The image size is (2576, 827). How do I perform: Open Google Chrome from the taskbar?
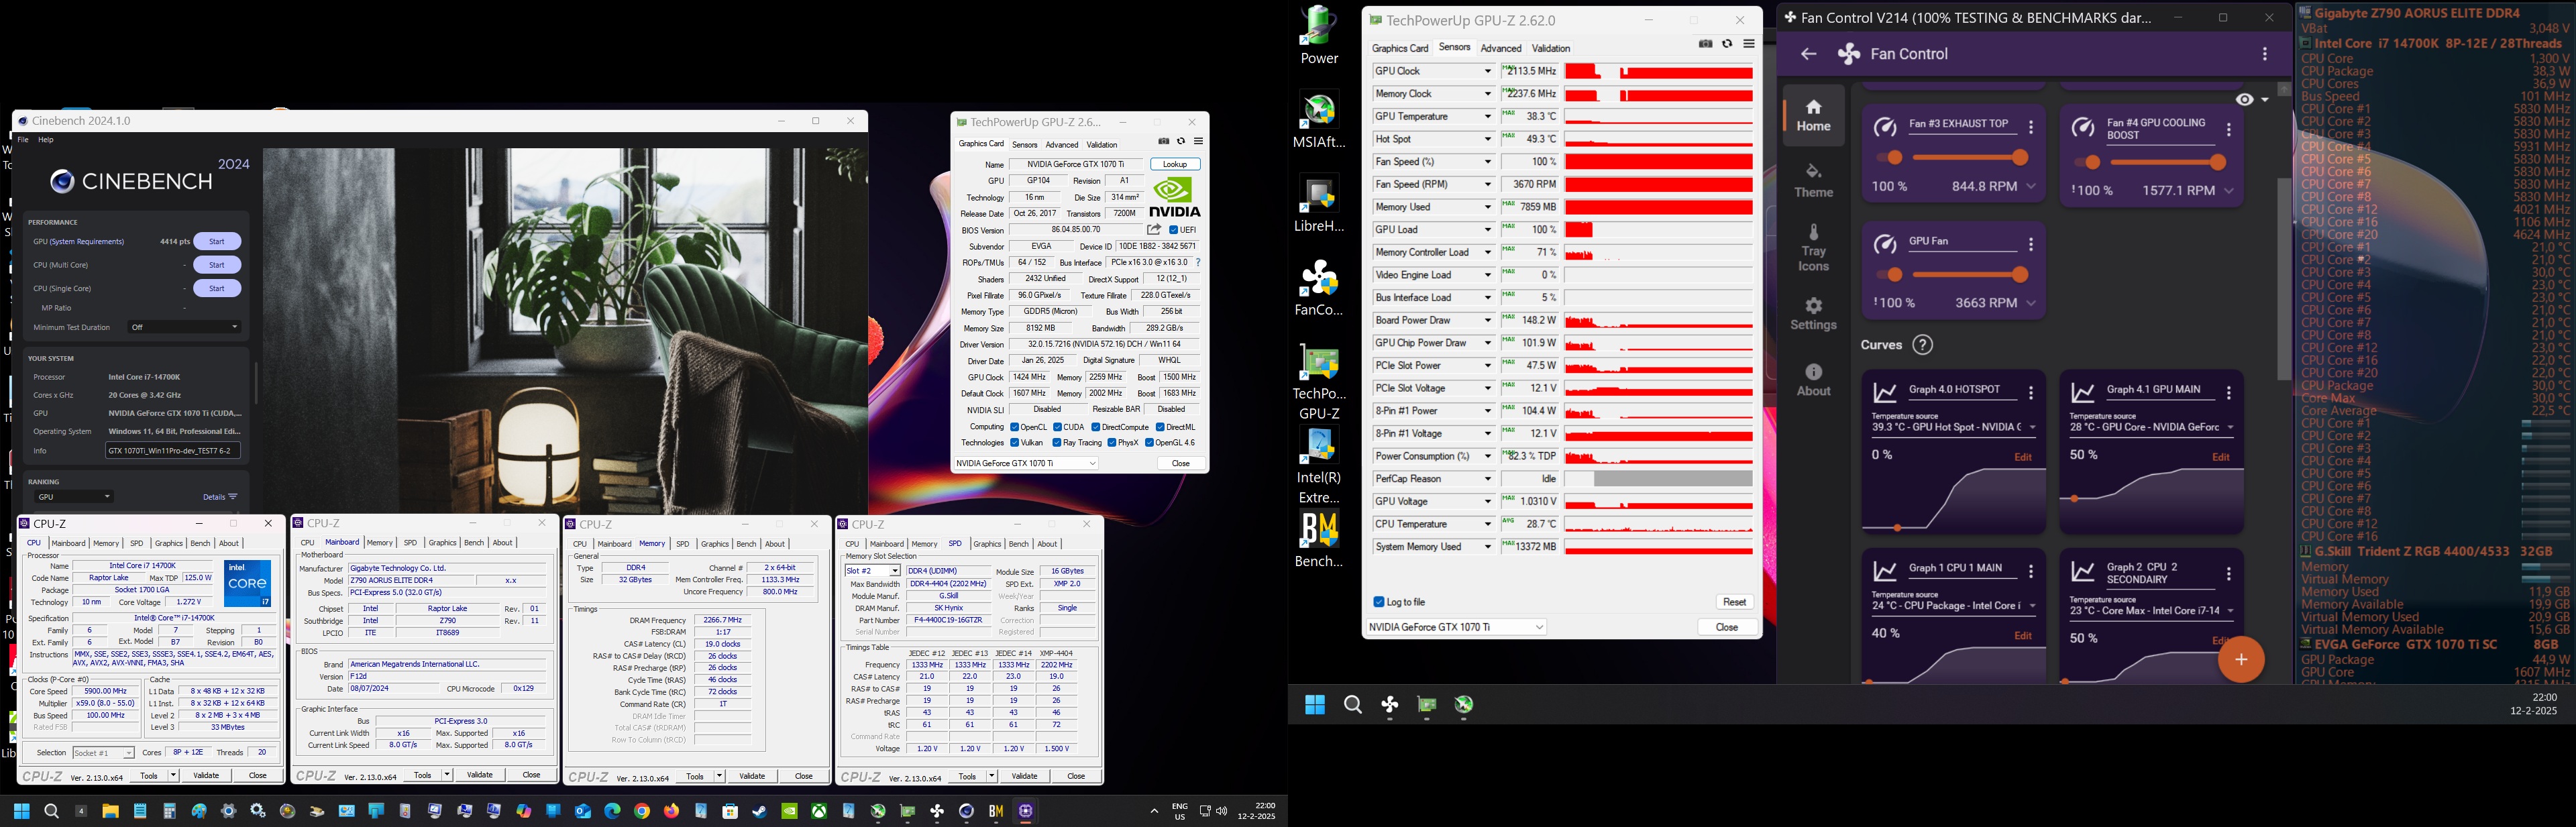click(x=642, y=811)
